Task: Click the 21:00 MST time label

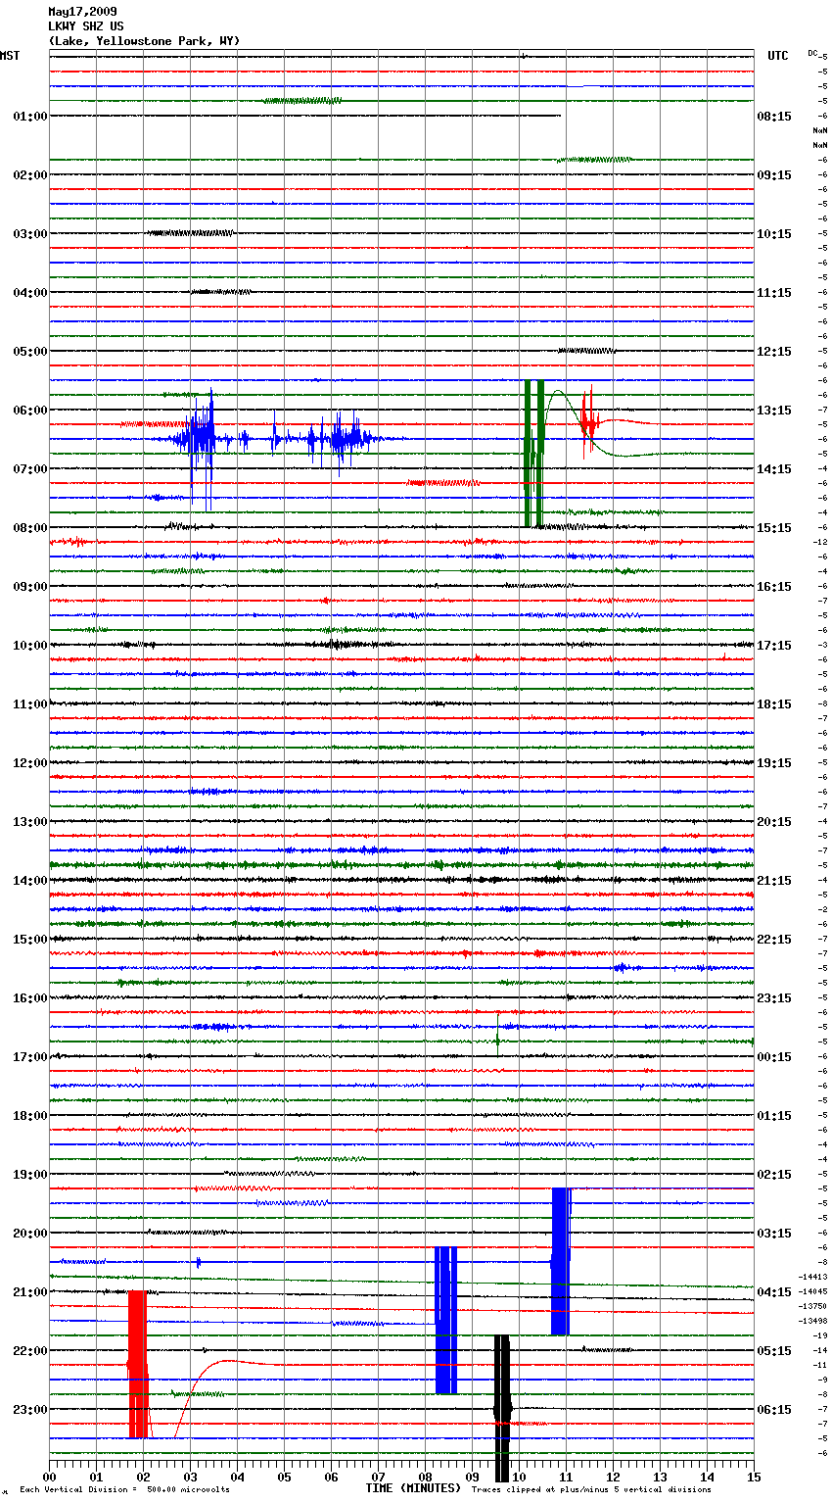Action: 29,1291
